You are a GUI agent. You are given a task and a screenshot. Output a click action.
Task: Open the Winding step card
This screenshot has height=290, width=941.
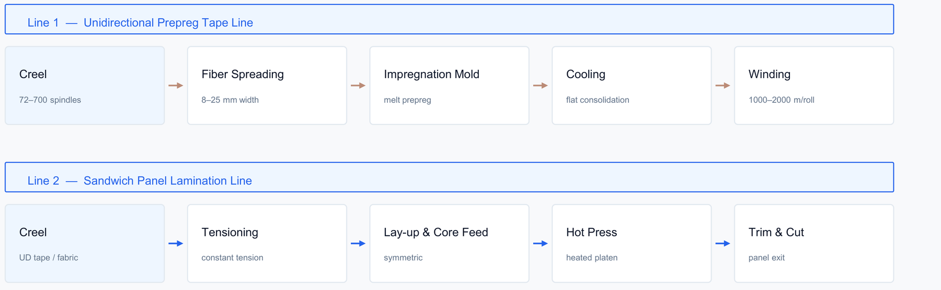[x=814, y=86]
